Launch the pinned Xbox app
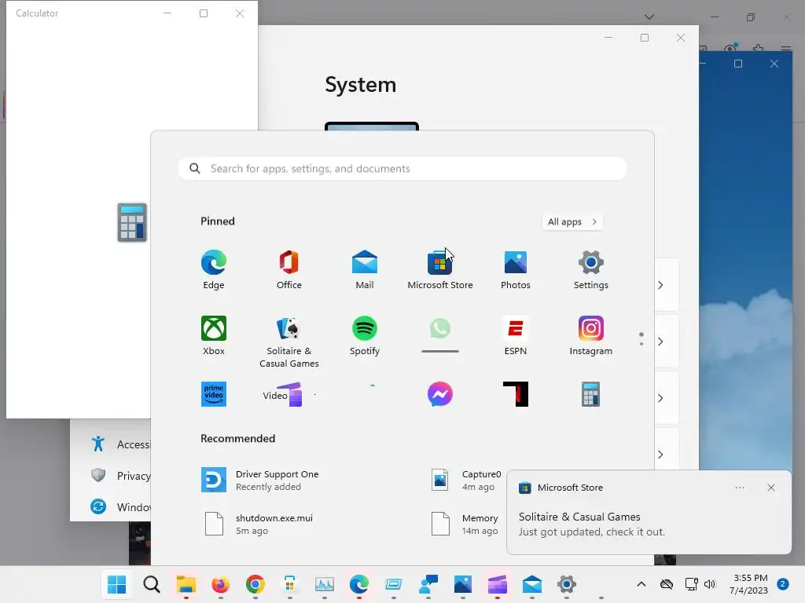The image size is (805, 603). coord(214,336)
